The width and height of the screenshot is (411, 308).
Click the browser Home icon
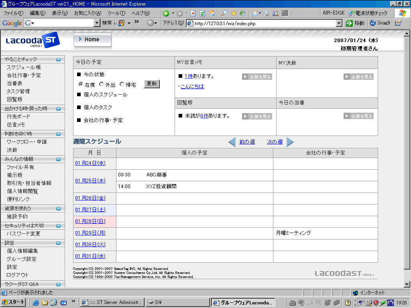click(212, 13)
